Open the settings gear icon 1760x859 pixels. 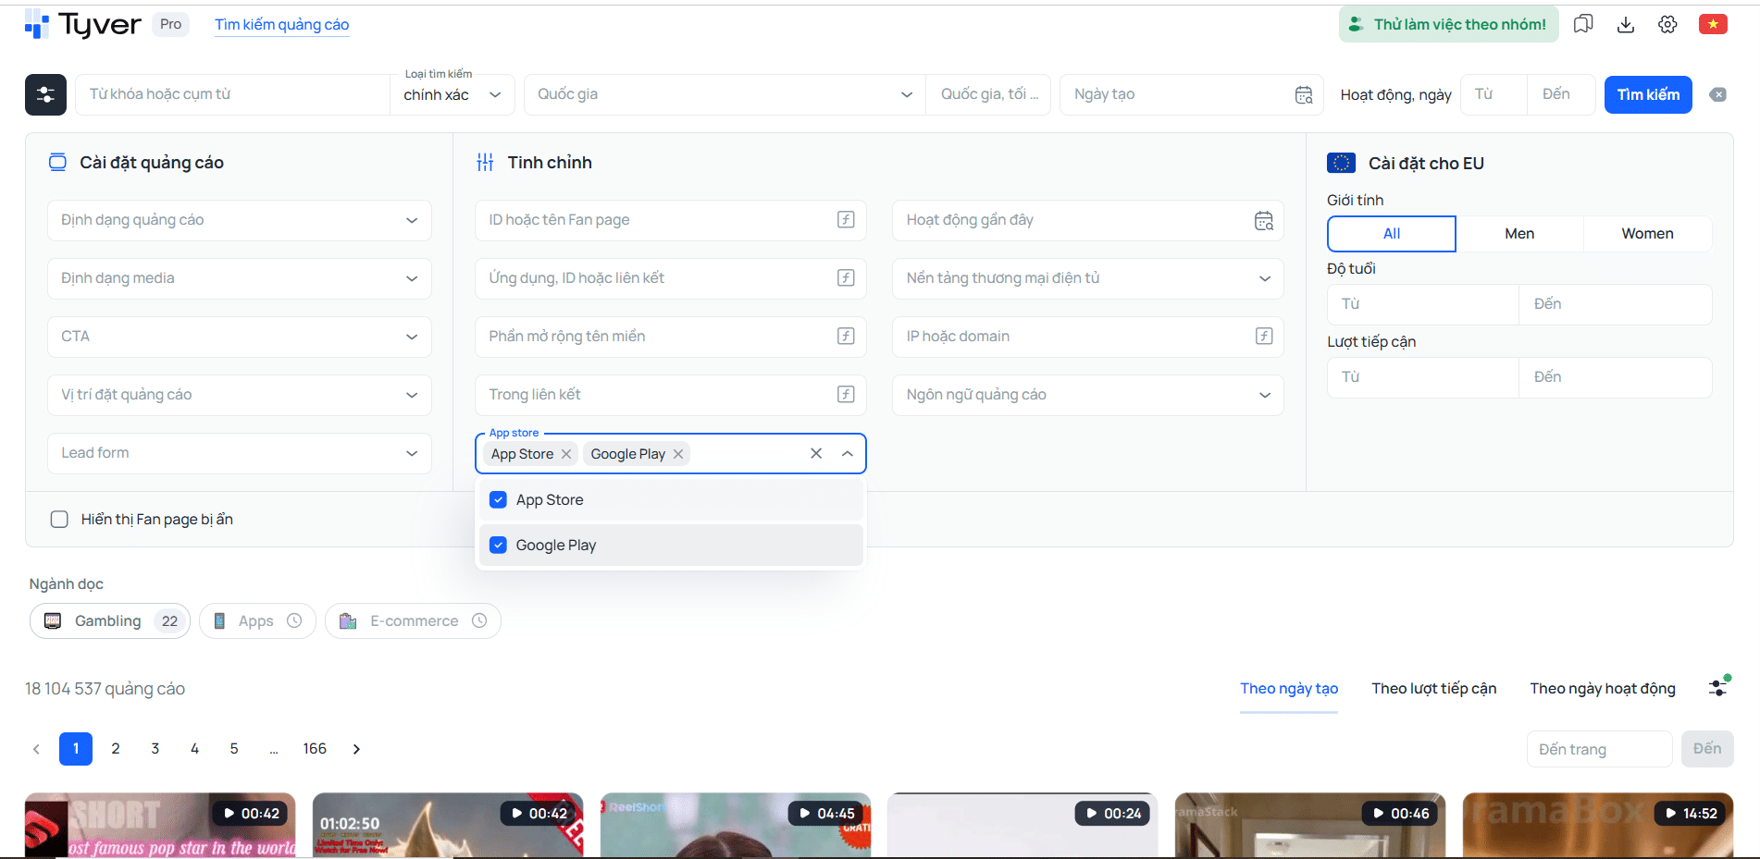point(1667,24)
